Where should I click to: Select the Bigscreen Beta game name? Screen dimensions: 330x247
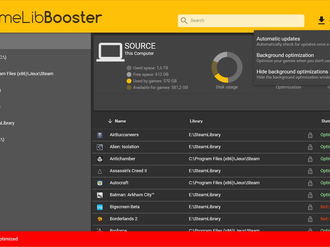point(125,207)
